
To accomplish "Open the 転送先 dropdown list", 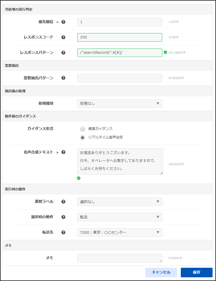I will pos(120,232).
